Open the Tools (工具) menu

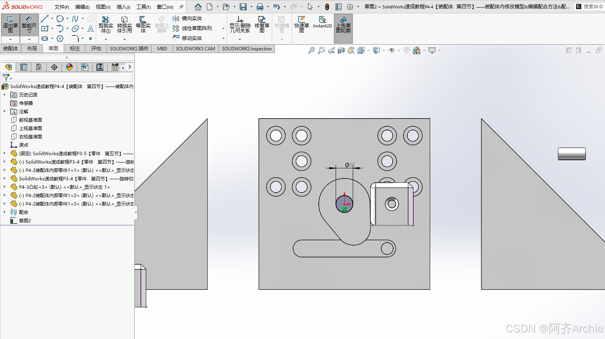(144, 7)
